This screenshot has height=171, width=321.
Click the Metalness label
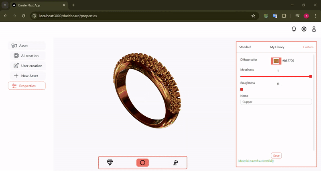(247, 70)
